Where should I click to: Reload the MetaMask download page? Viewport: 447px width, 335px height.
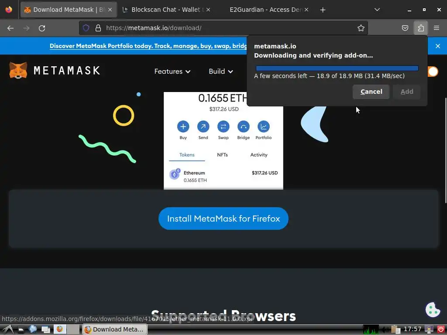coord(42,28)
